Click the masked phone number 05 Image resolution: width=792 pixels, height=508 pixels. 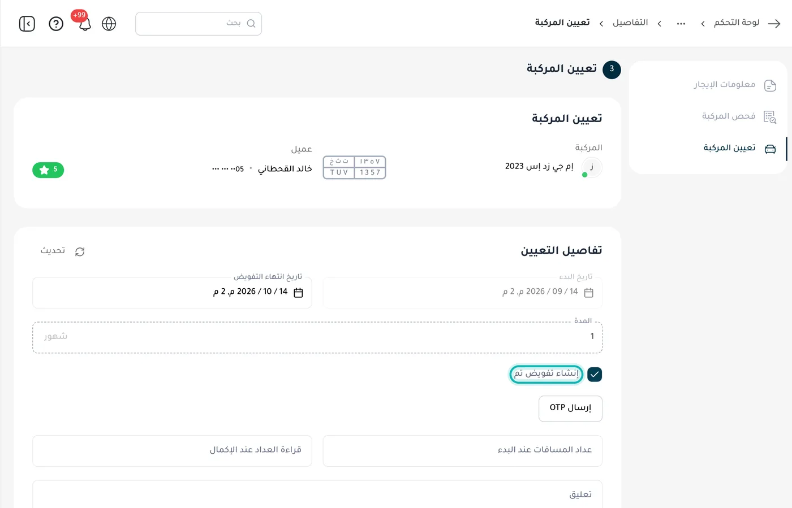click(228, 169)
